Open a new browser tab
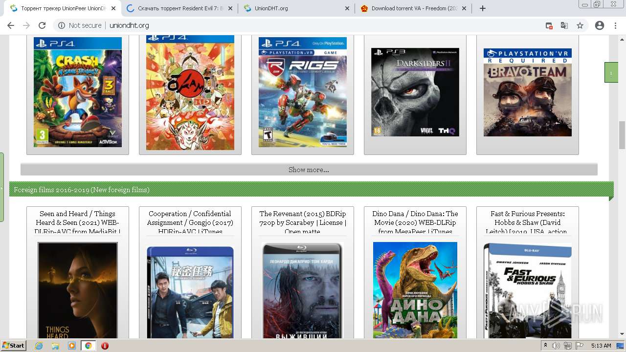The image size is (626, 352). click(483, 8)
